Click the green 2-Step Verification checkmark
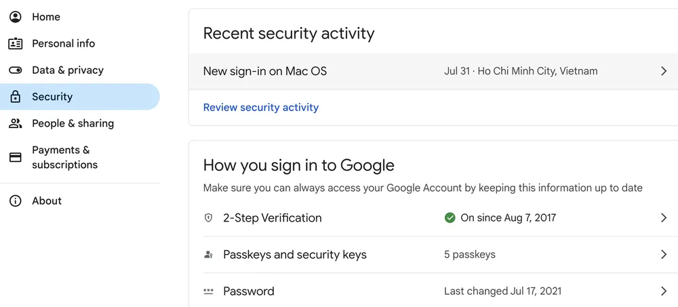The image size is (678, 307). click(450, 218)
